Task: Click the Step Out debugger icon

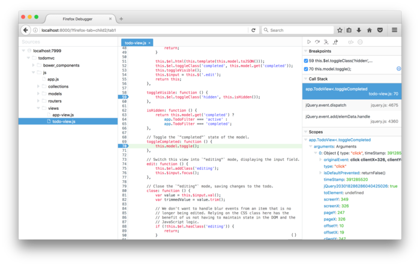Action: (335, 42)
